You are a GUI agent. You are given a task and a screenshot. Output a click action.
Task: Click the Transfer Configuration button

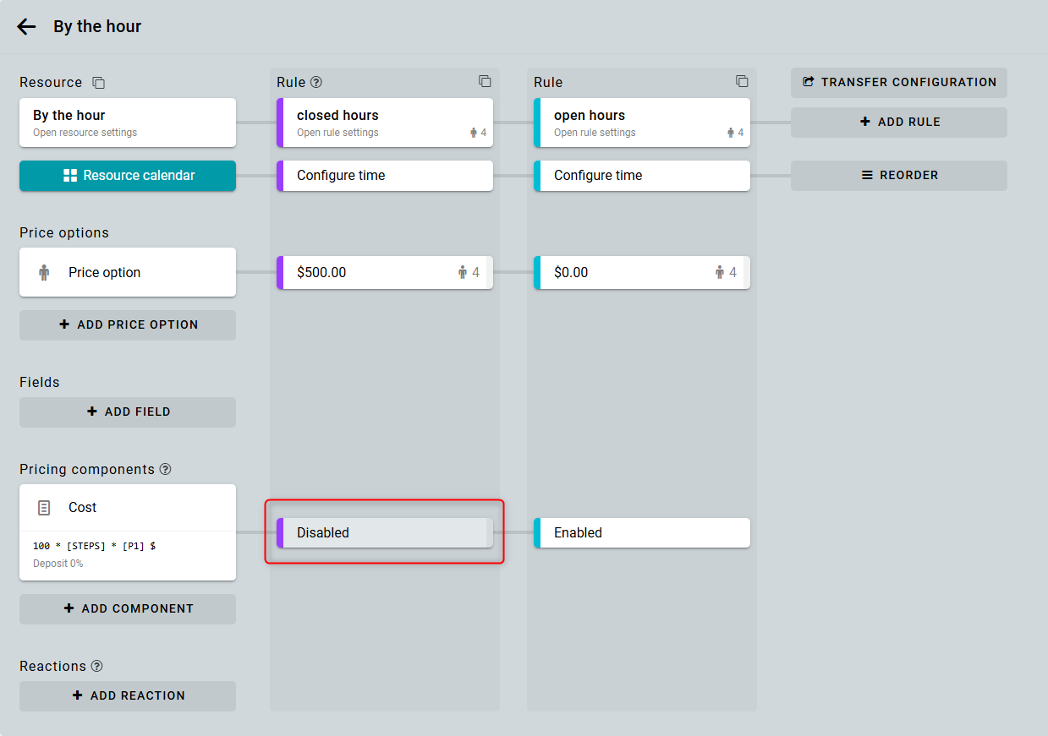click(898, 82)
